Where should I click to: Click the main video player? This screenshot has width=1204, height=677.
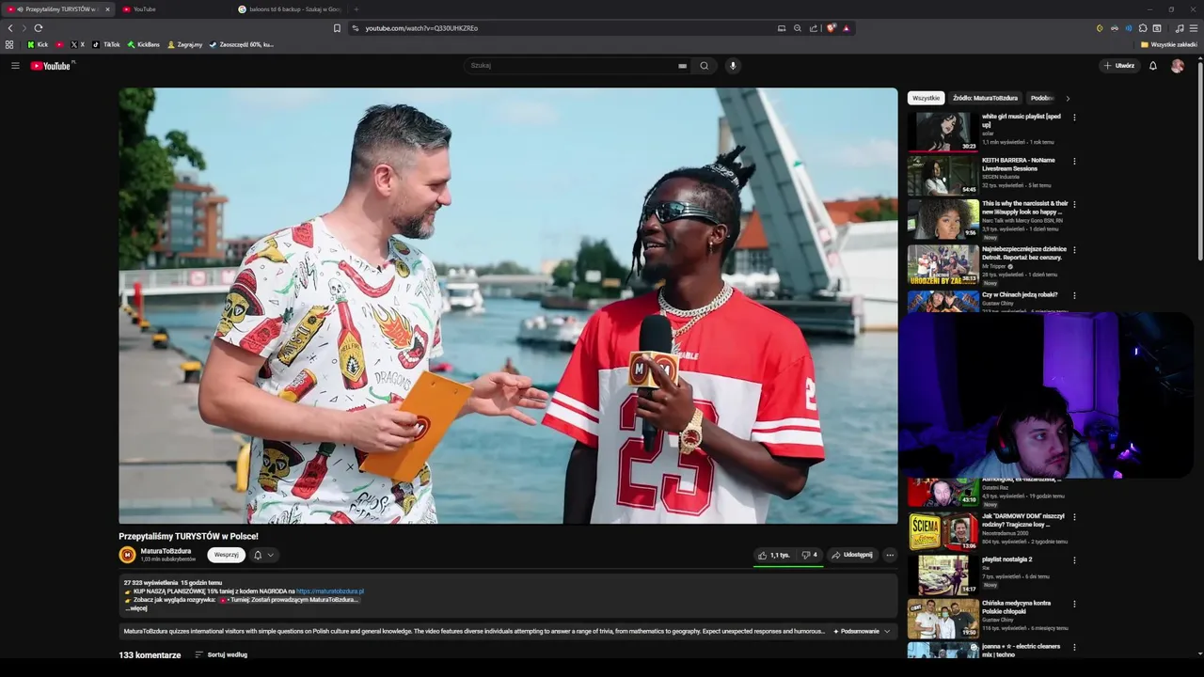click(508, 306)
